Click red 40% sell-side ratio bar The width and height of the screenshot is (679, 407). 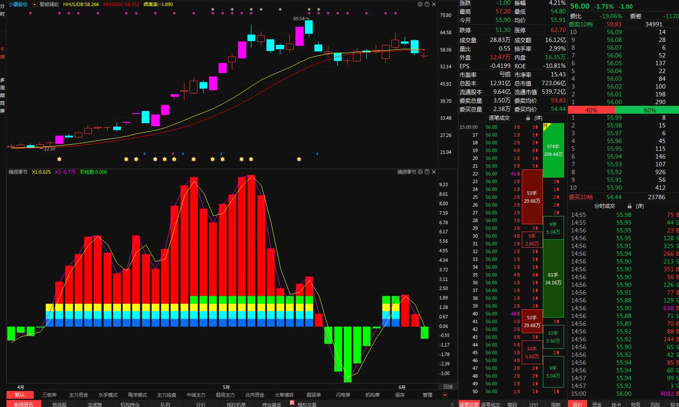point(591,110)
